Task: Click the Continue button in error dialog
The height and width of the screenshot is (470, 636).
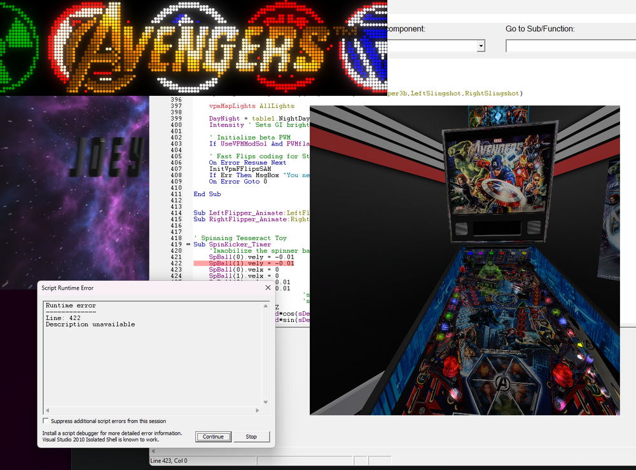Action: point(213,437)
